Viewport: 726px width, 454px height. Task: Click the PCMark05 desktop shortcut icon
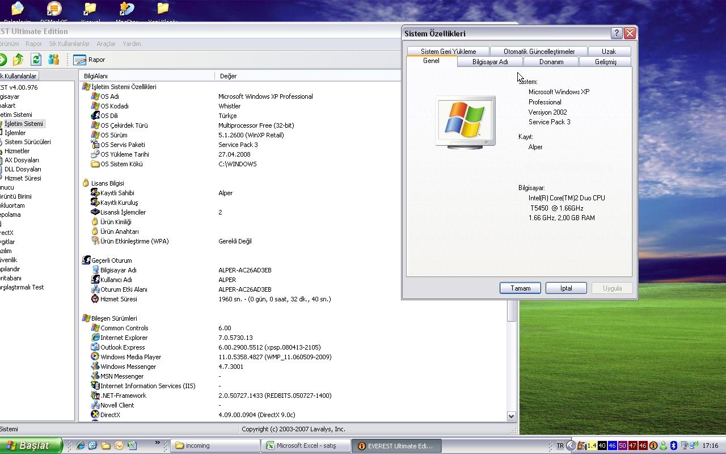[x=54, y=9]
